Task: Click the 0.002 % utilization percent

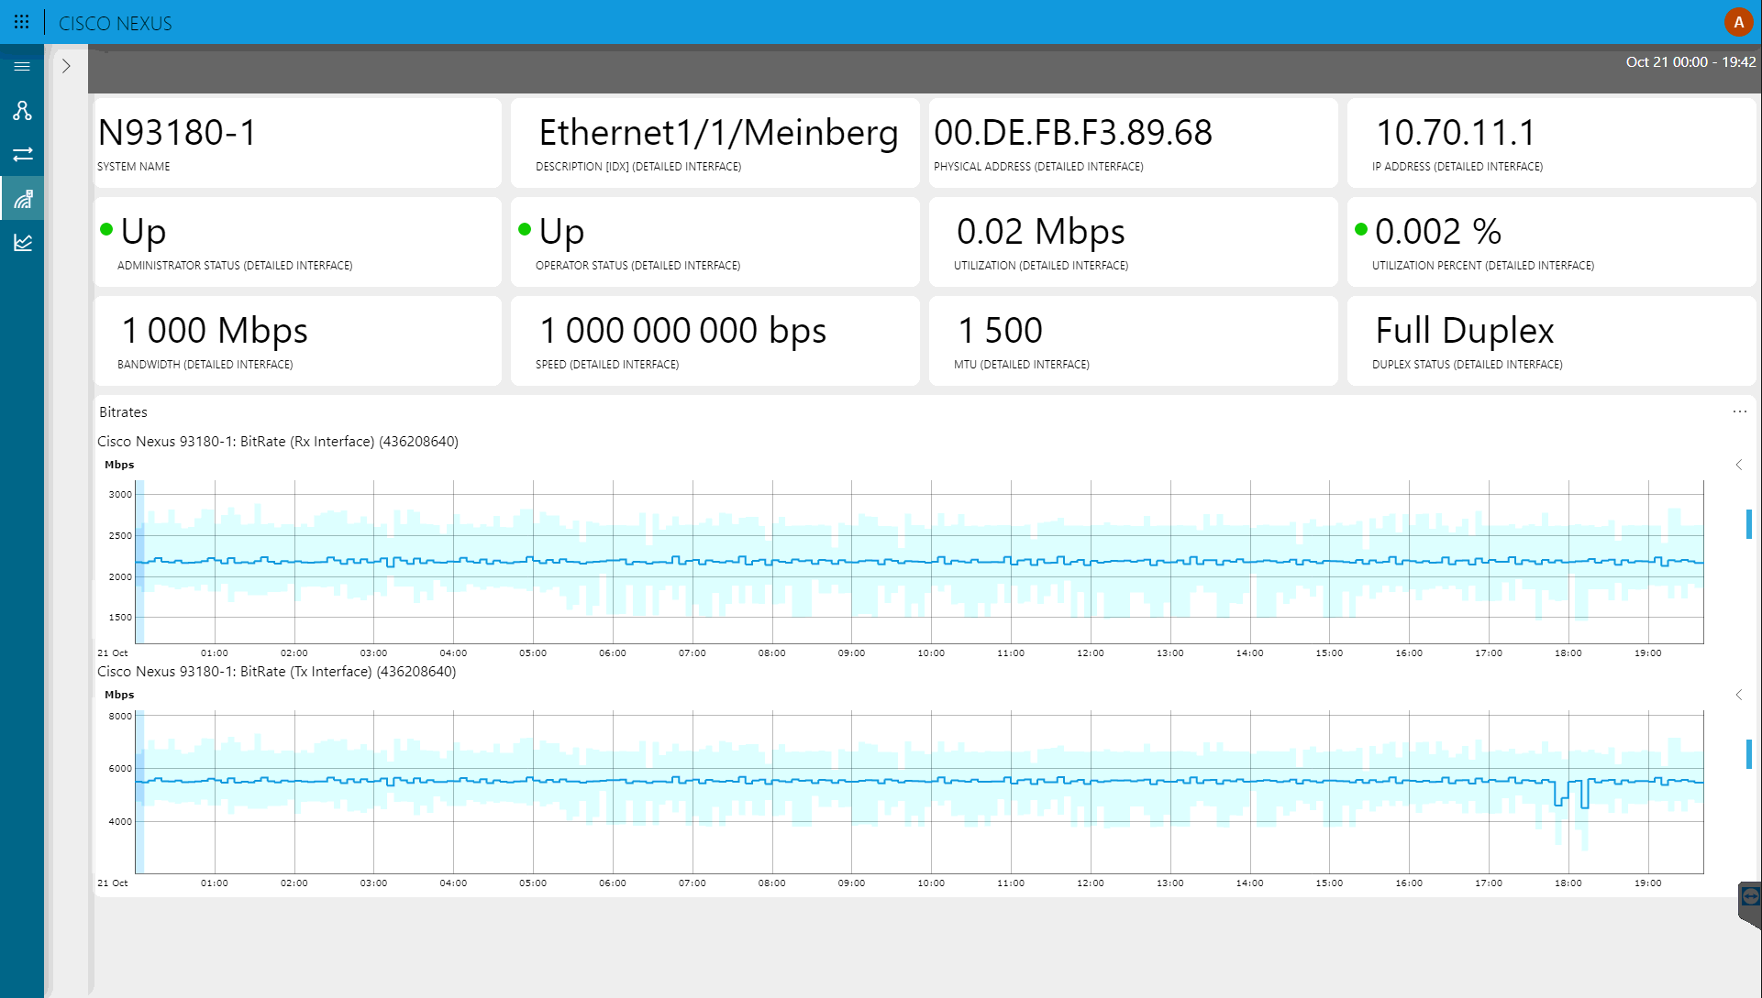Action: (x=1437, y=232)
